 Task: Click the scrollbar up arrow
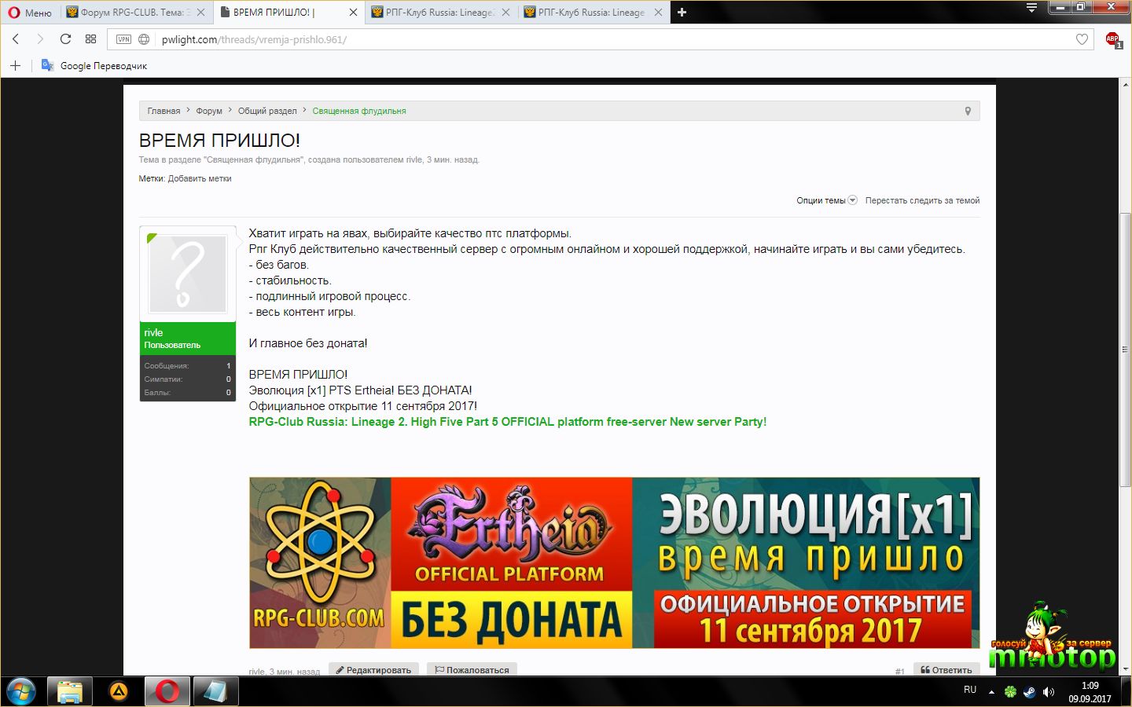(1125, 86)
